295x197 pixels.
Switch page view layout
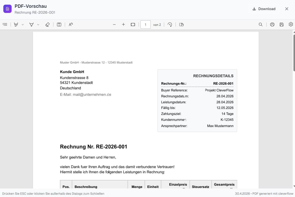[181, 25]
